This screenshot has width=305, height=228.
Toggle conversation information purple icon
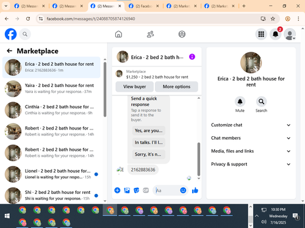point(192,57)
